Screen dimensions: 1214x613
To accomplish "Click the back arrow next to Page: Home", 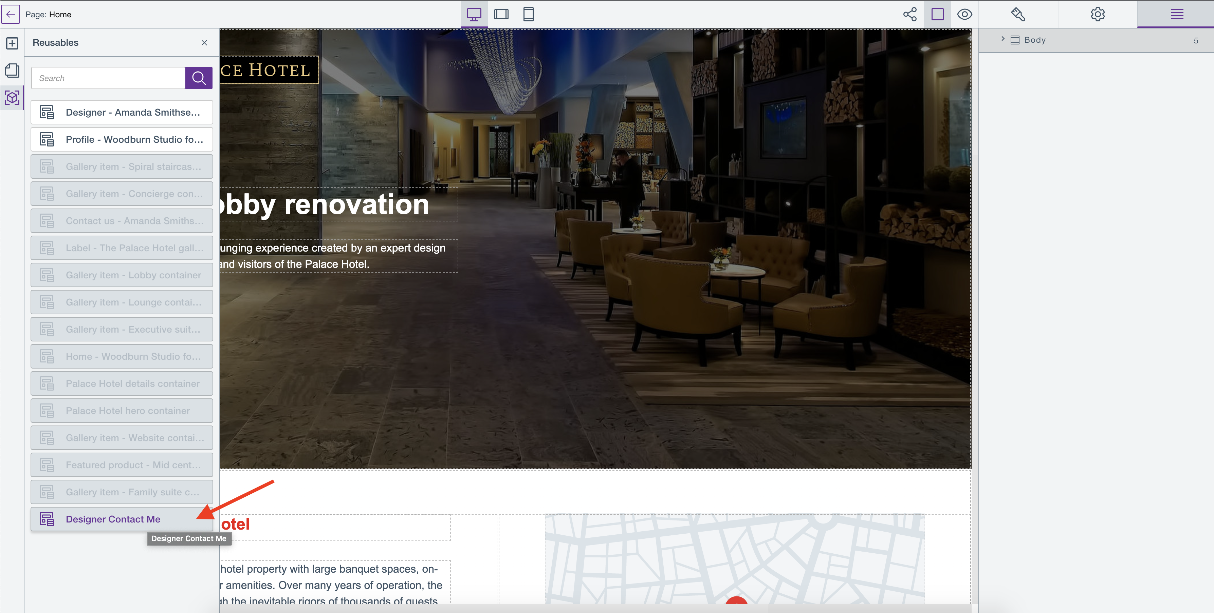I will pyautogui.click(x=11, y=14).
